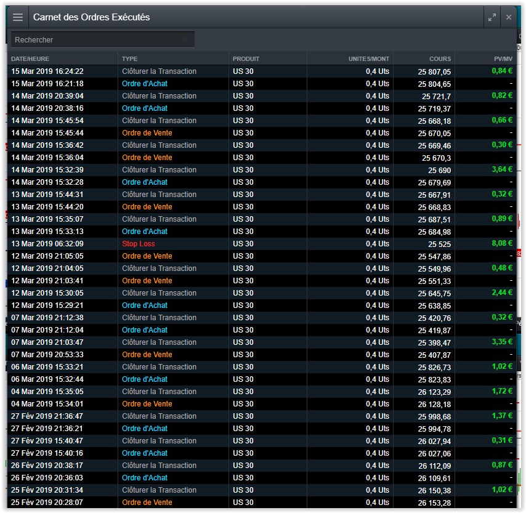This screenshot has height=513, width=526.
Task: Select the Ordre de Vente at 14 Mar 15:45:44
Action: (x=147, y=133)
